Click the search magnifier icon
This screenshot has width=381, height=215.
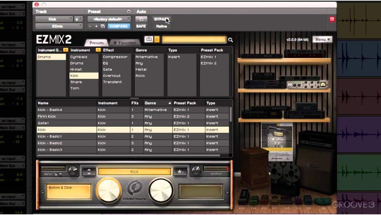pyautogui.click(x=230, y=40)
